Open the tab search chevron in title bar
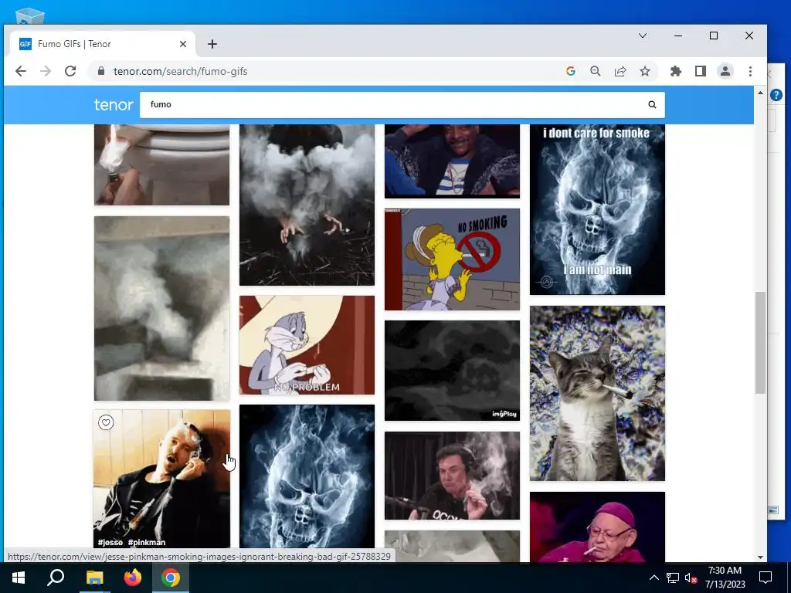791x593 pixels. (x=642, y=36)
